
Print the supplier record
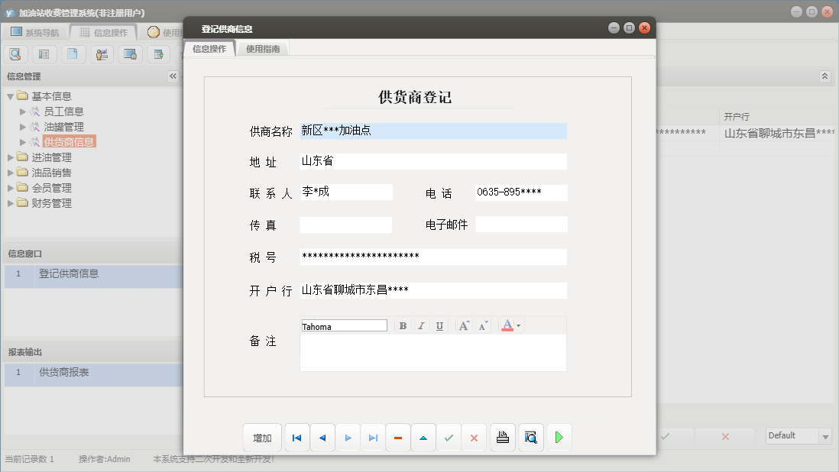click(x=502, y=437)
